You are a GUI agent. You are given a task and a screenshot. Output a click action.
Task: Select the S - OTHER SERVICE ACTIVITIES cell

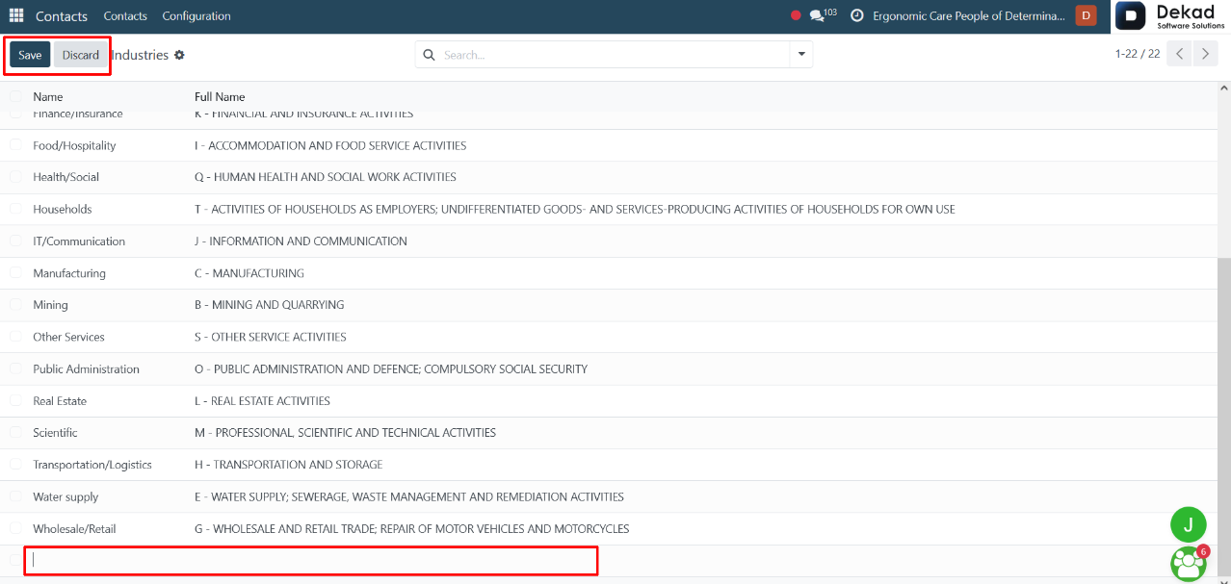pyautogui.click(x=271, y=337)
